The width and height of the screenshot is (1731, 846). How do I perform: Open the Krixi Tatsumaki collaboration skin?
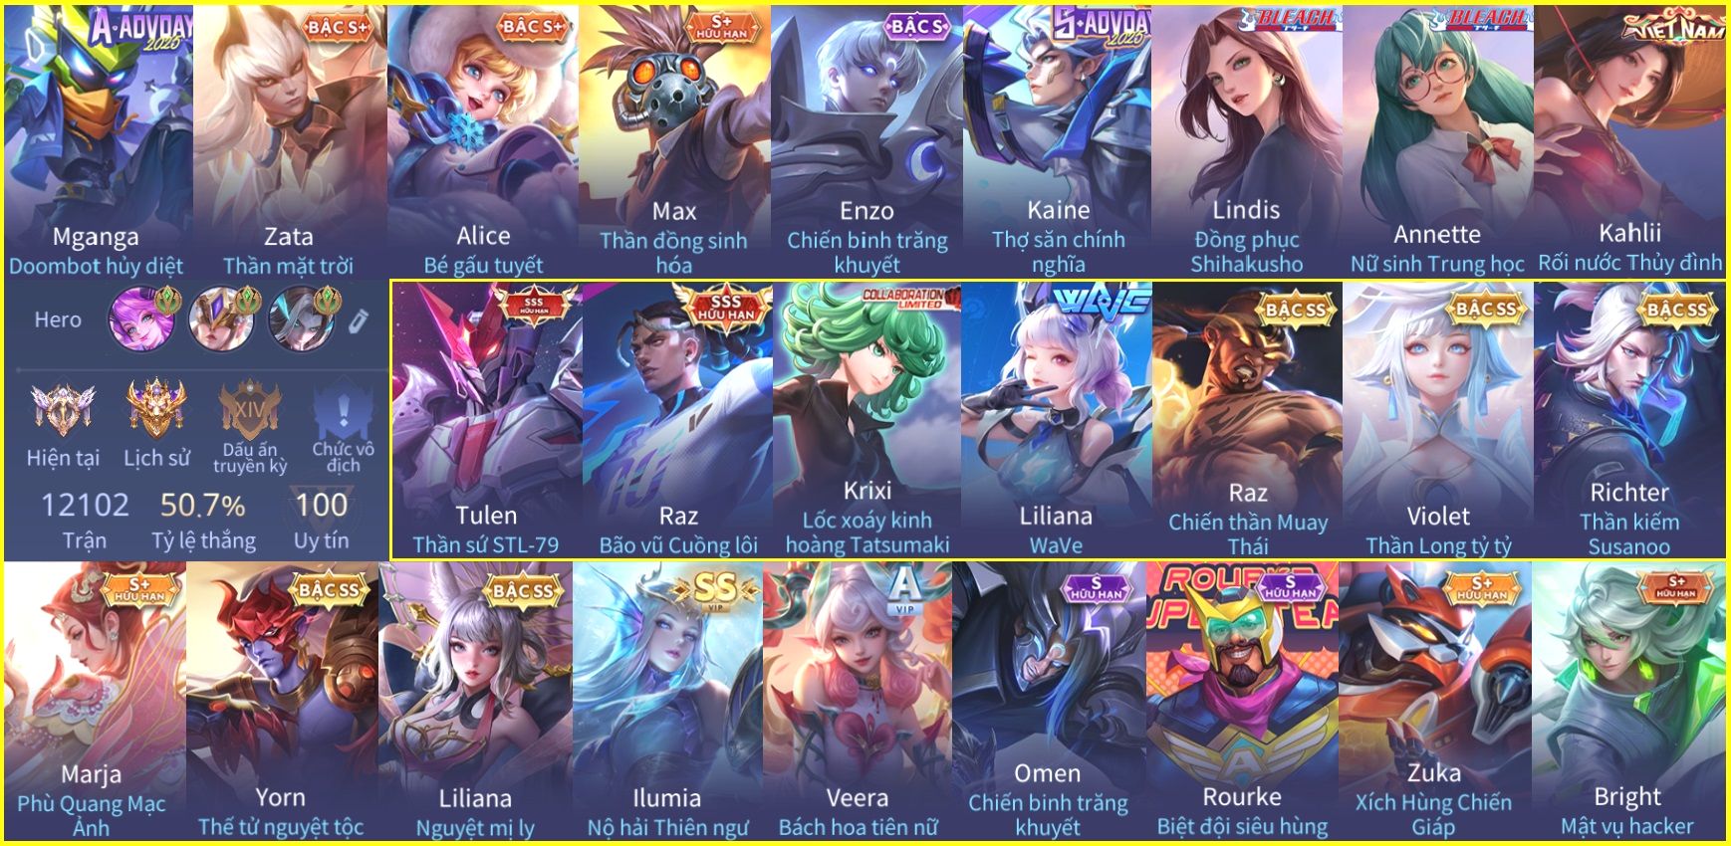tap(866, 421)
